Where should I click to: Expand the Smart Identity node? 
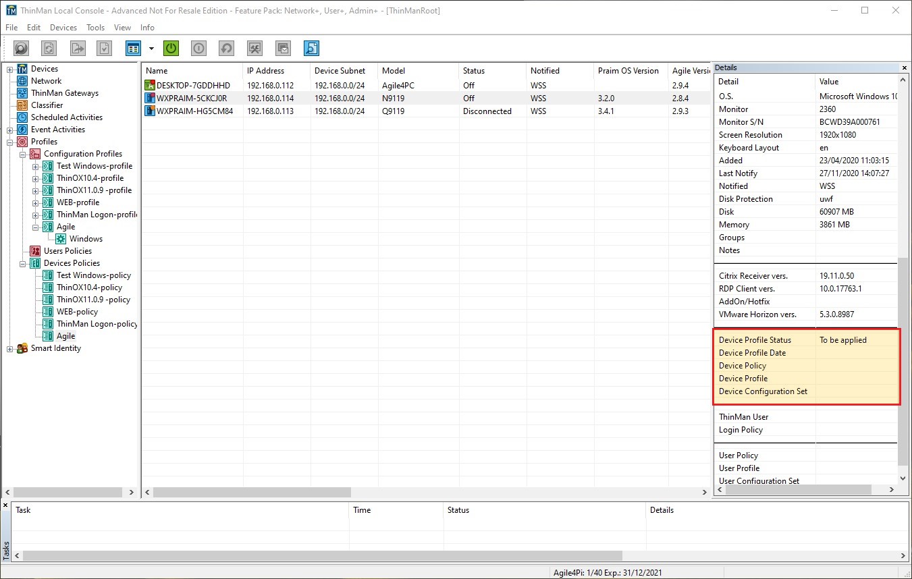pos(10,348)
